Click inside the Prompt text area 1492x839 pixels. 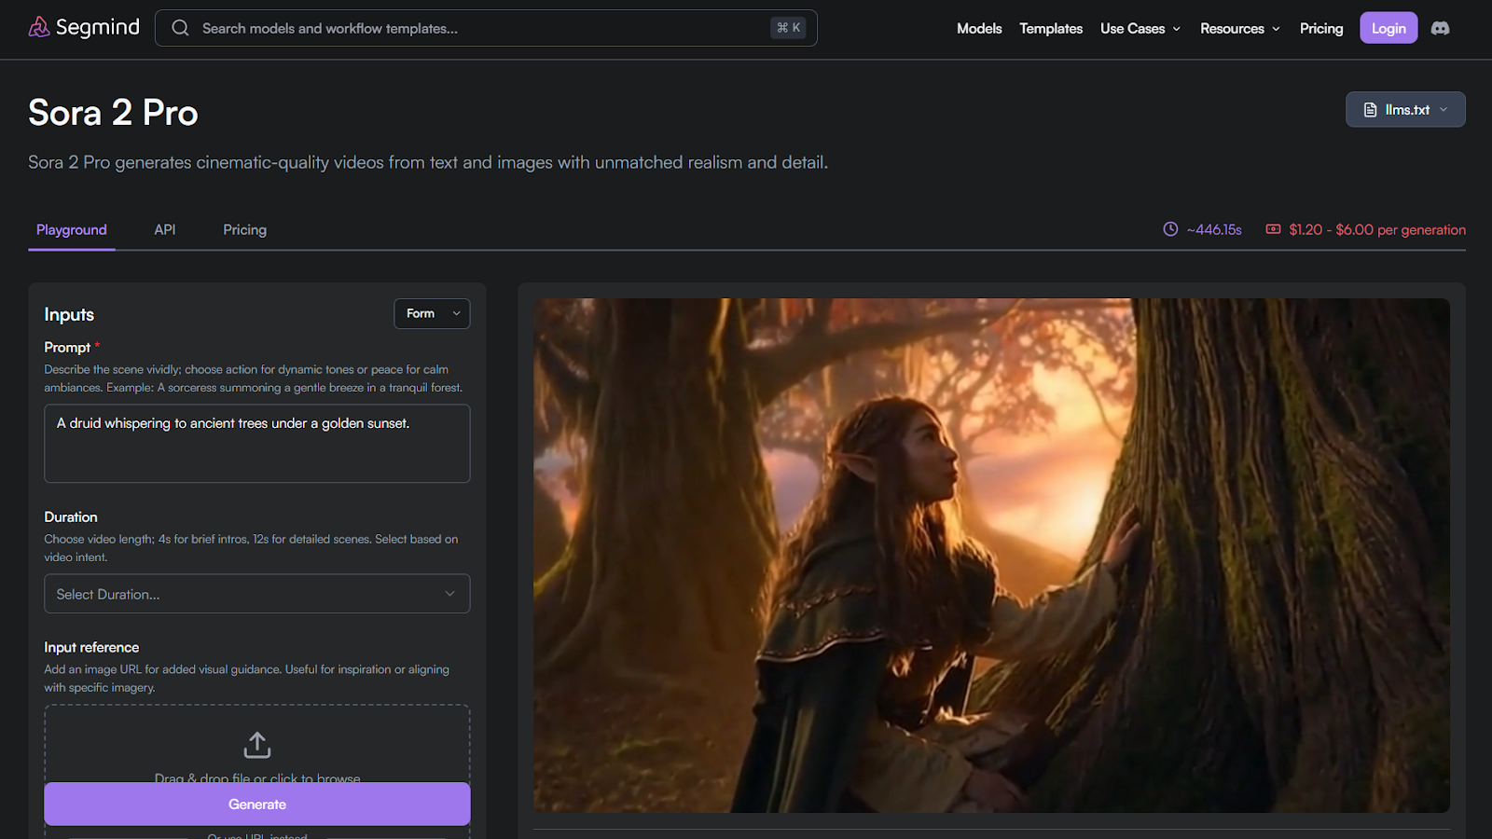(x=257, y=443)
